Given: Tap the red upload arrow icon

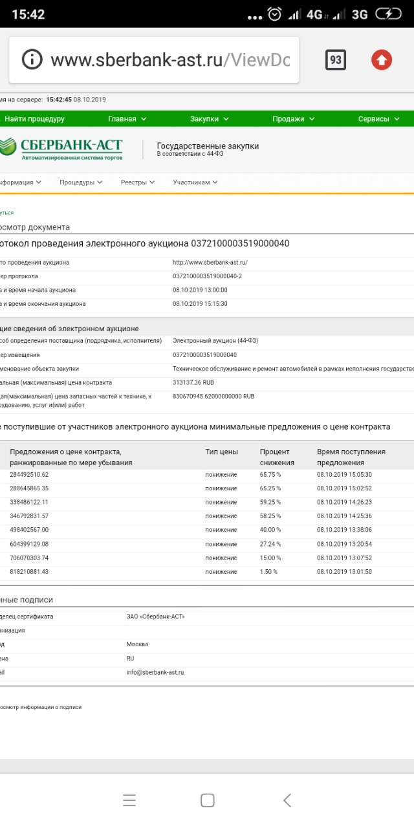Looking at the screenshot, I should [x=382, y=60].
